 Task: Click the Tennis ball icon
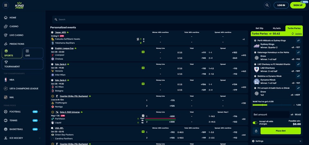tap(6, 120)
